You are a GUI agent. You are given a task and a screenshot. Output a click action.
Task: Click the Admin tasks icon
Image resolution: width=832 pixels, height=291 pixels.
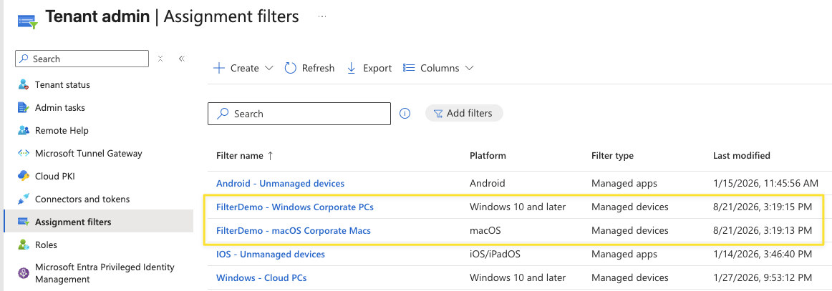coord(24,107)
